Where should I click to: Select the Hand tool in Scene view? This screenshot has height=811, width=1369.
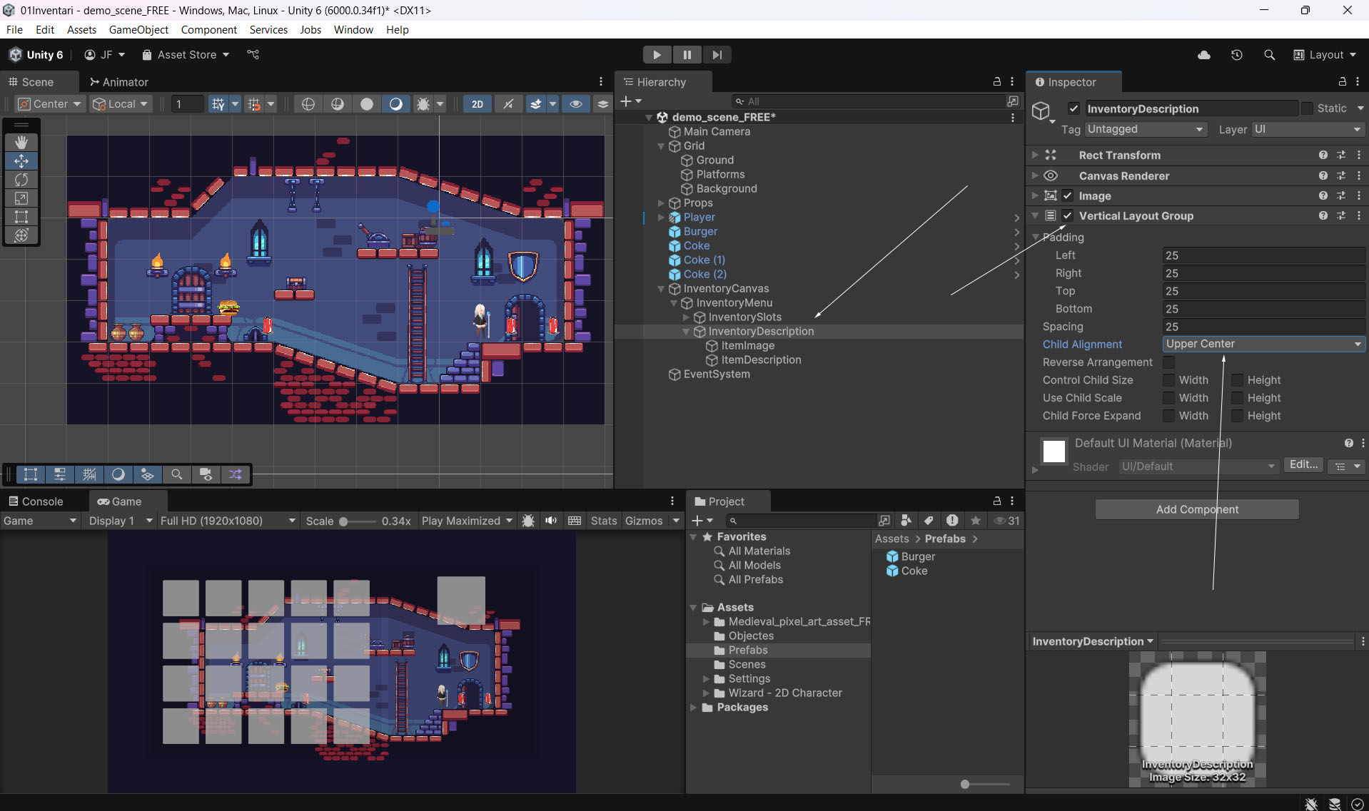click(21, 143)
